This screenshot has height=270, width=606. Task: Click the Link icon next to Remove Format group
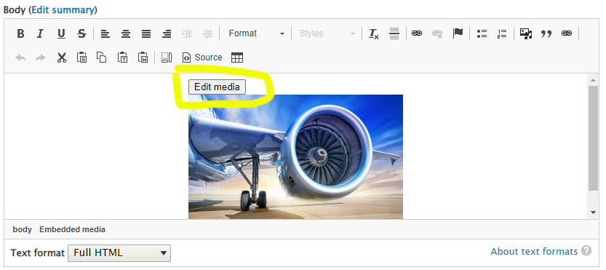(417, 33)
